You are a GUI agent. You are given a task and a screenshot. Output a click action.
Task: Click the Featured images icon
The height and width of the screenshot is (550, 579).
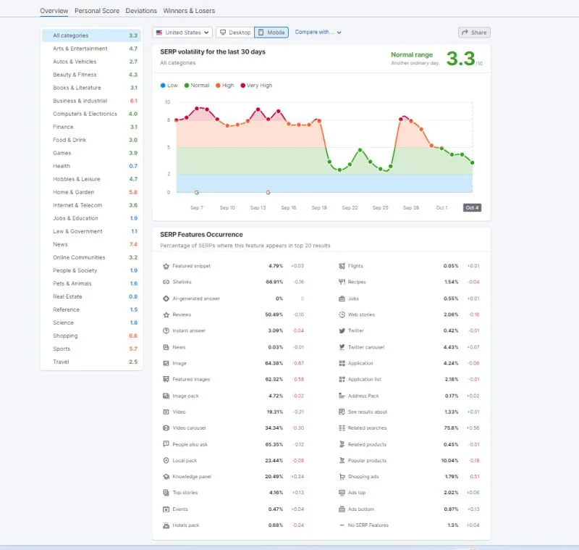pos(166,379)
